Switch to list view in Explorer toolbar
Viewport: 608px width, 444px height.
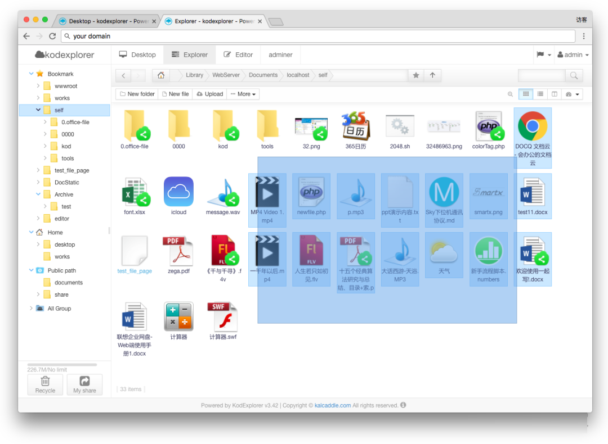click(x=539, y=94)
